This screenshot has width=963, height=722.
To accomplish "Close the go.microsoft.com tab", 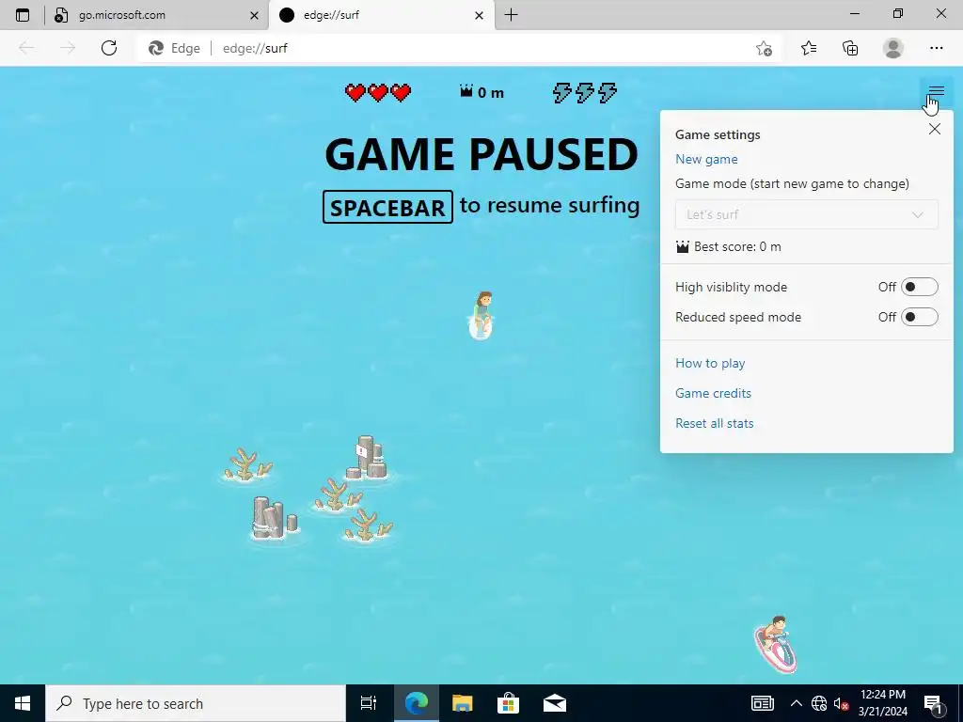I will [254, 16].
